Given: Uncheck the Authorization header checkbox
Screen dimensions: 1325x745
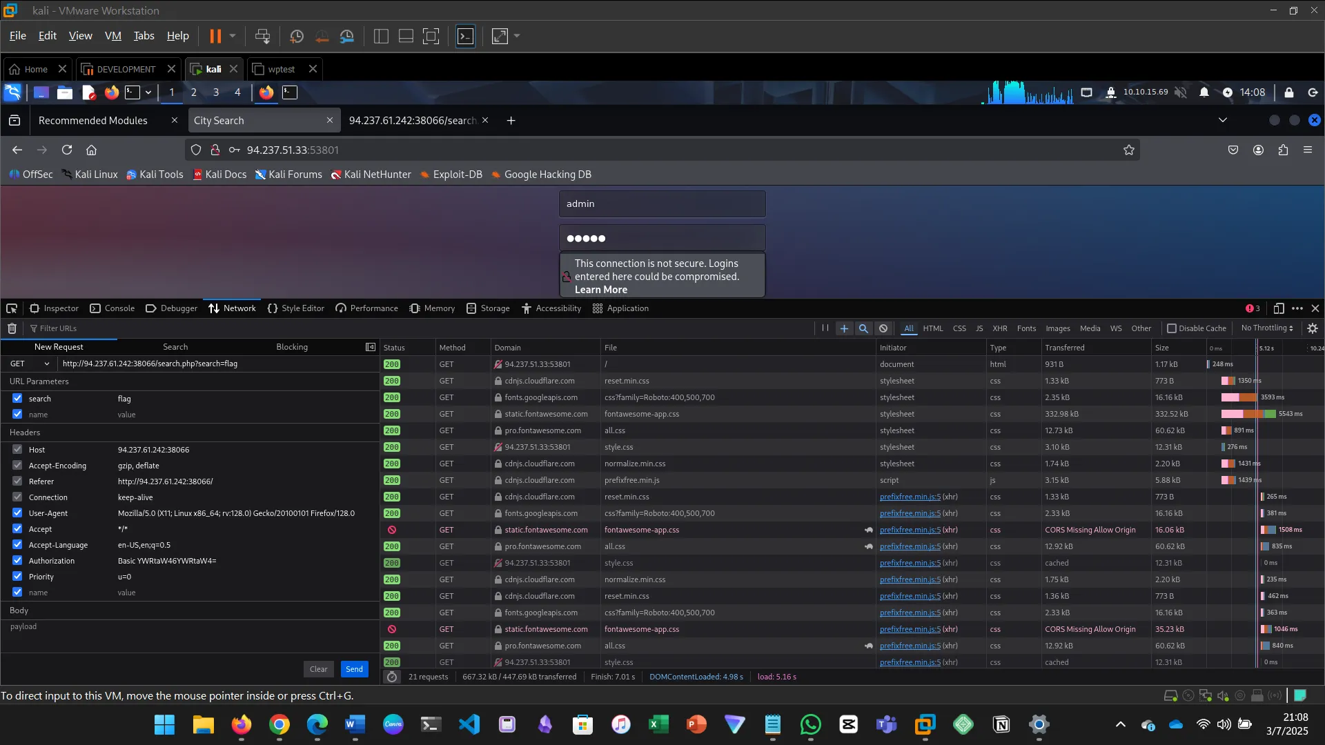Looking at the screenshot, I should [17, 561].
